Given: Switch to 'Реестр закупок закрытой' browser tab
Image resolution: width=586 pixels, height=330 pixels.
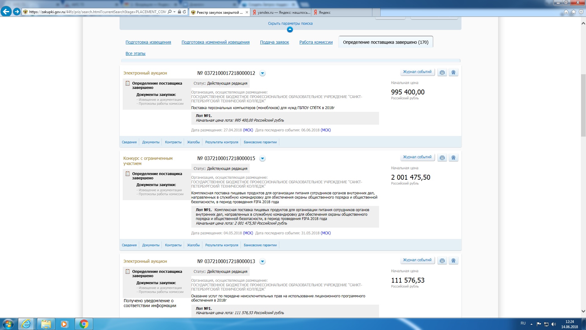Looking at the screenshot, I should click(220, 12).
